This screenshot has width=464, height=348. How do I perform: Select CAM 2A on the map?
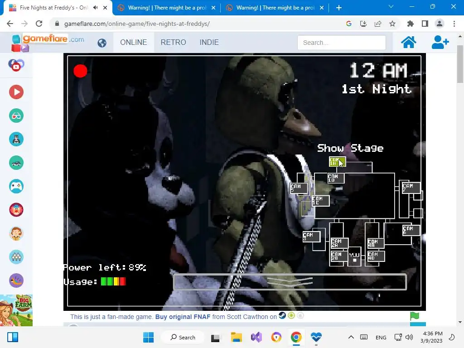click(339, 243)
